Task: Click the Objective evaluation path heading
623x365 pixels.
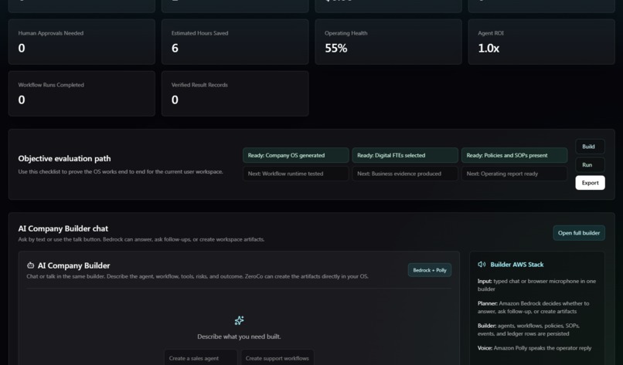Action: (64, 158)
